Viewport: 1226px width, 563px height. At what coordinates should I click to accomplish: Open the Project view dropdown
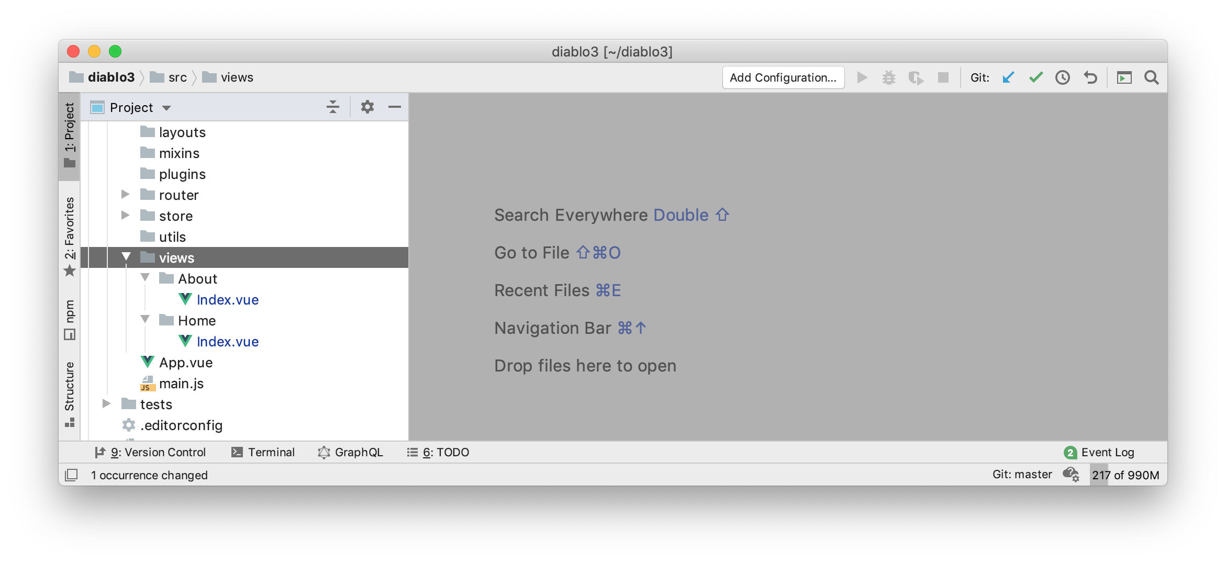(166, 108)
